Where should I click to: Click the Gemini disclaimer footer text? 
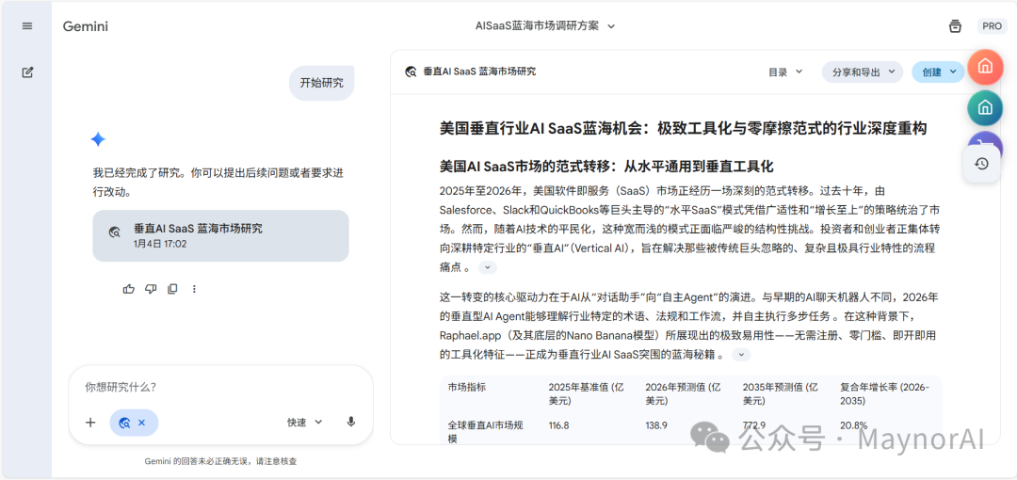pos(220,462)
